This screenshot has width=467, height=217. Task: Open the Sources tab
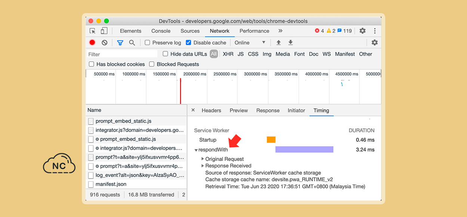190,31
